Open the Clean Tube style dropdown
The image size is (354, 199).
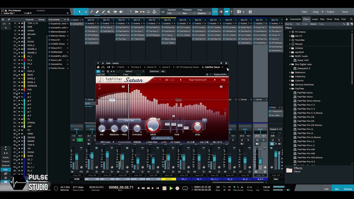pyautogui.click(x=129, y=120)
